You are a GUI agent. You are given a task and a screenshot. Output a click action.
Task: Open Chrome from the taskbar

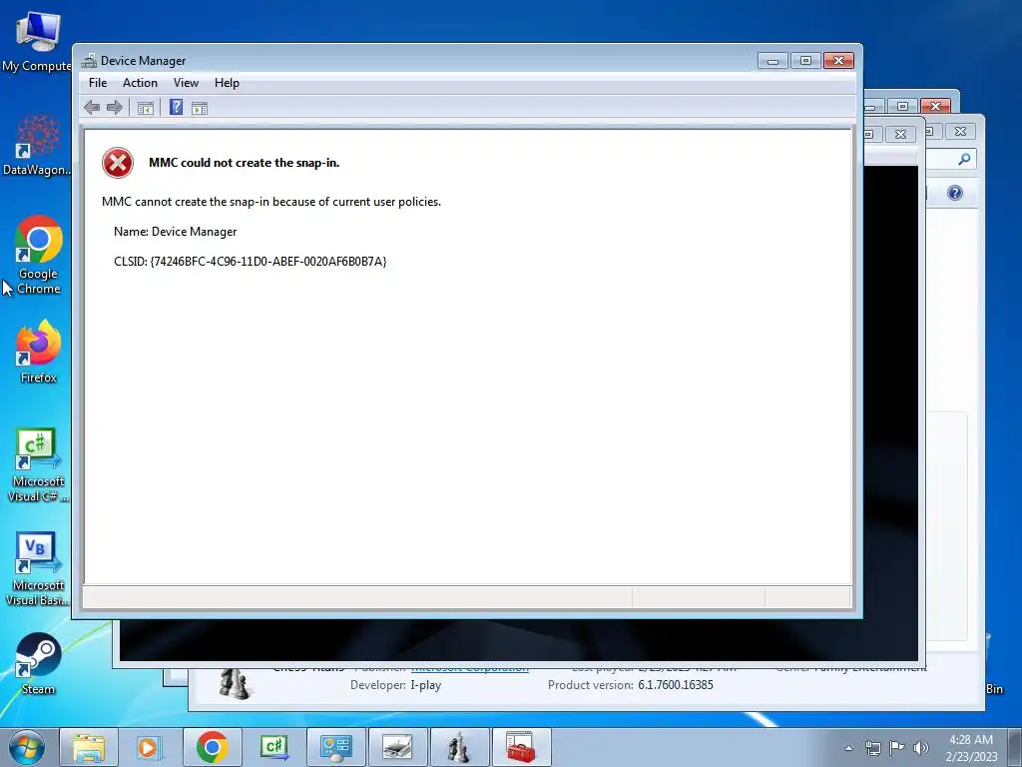[x=212, y=747]
